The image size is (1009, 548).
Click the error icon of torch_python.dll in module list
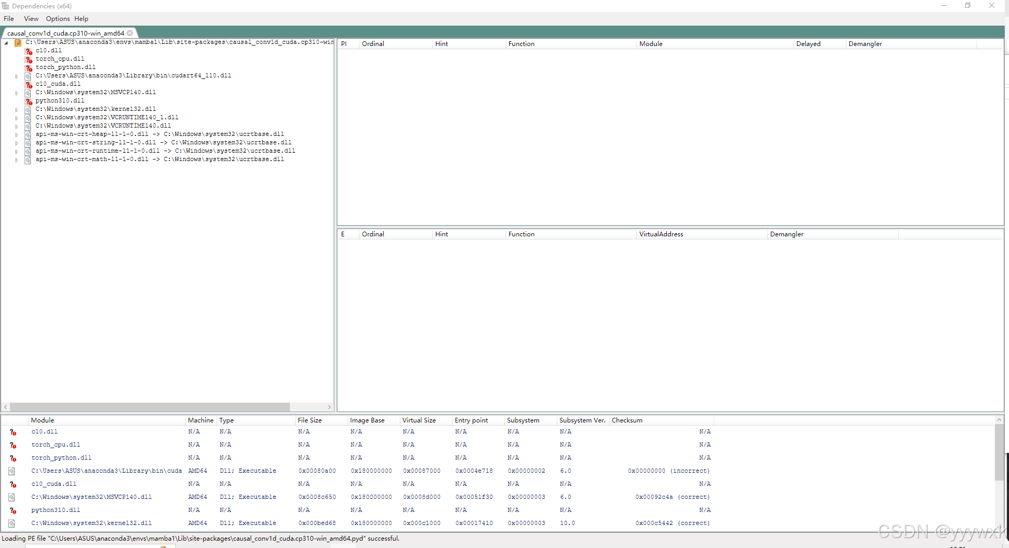click(13, 458)
